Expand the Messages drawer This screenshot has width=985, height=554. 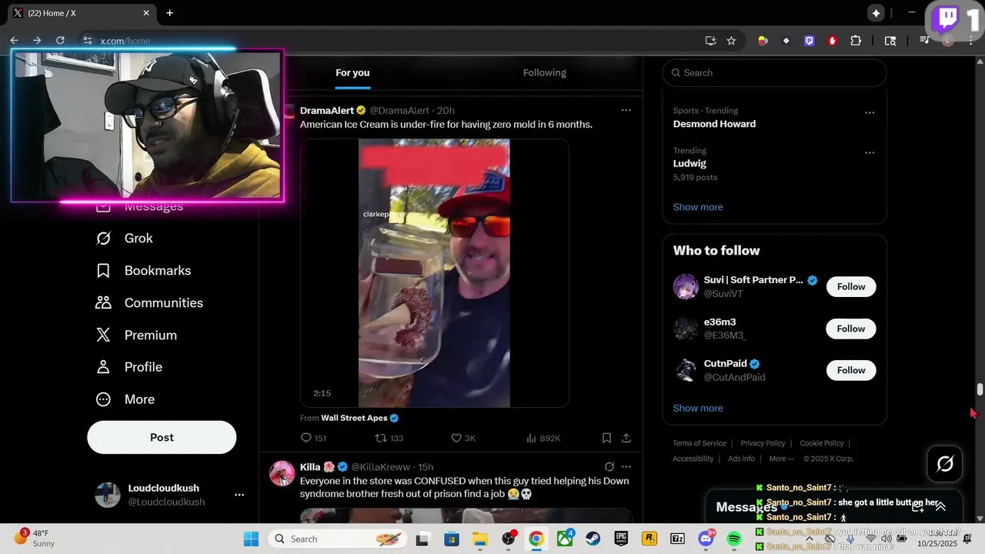click(x=940, y=506)
